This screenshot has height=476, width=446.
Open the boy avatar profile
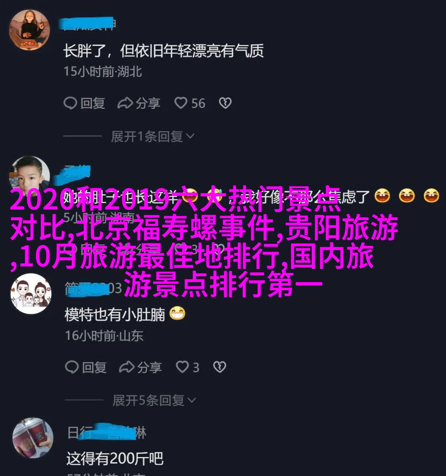pos(29,174)
